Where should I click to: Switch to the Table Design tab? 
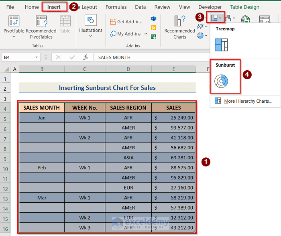(244, 7)
